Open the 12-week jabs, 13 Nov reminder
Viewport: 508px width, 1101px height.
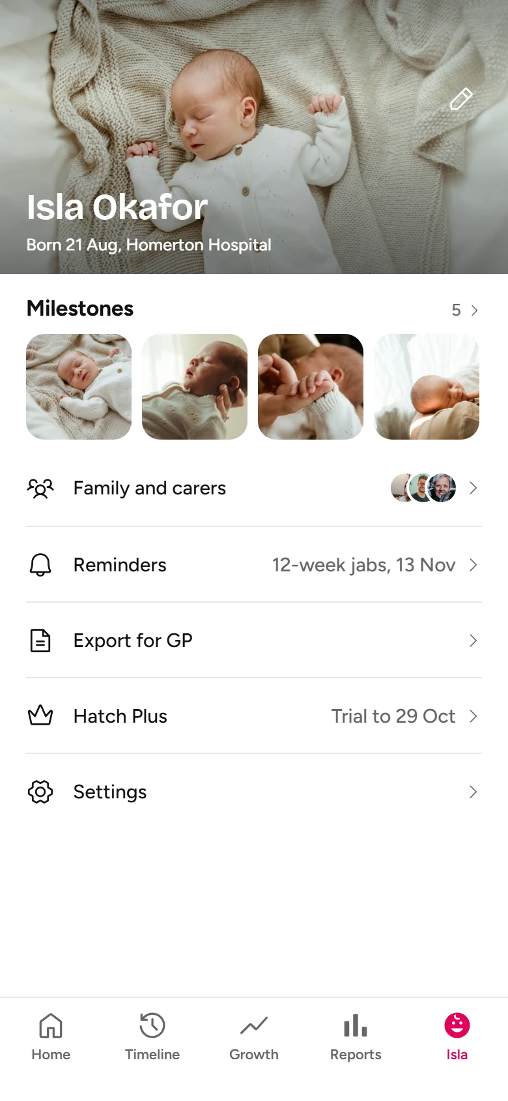coord(363,565)
